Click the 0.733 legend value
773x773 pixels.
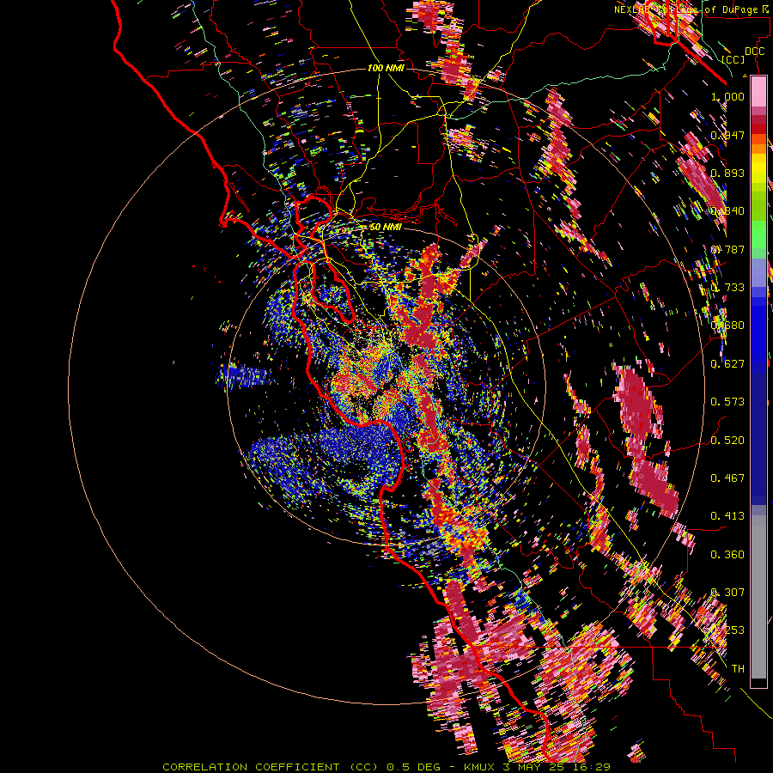click(x=727, y=288)
